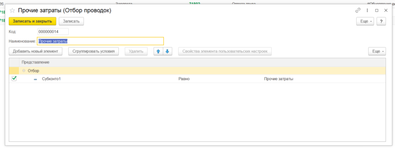Select the Равно comparison cell
This screenshot has width=395, height=149.
pos(184,79)
